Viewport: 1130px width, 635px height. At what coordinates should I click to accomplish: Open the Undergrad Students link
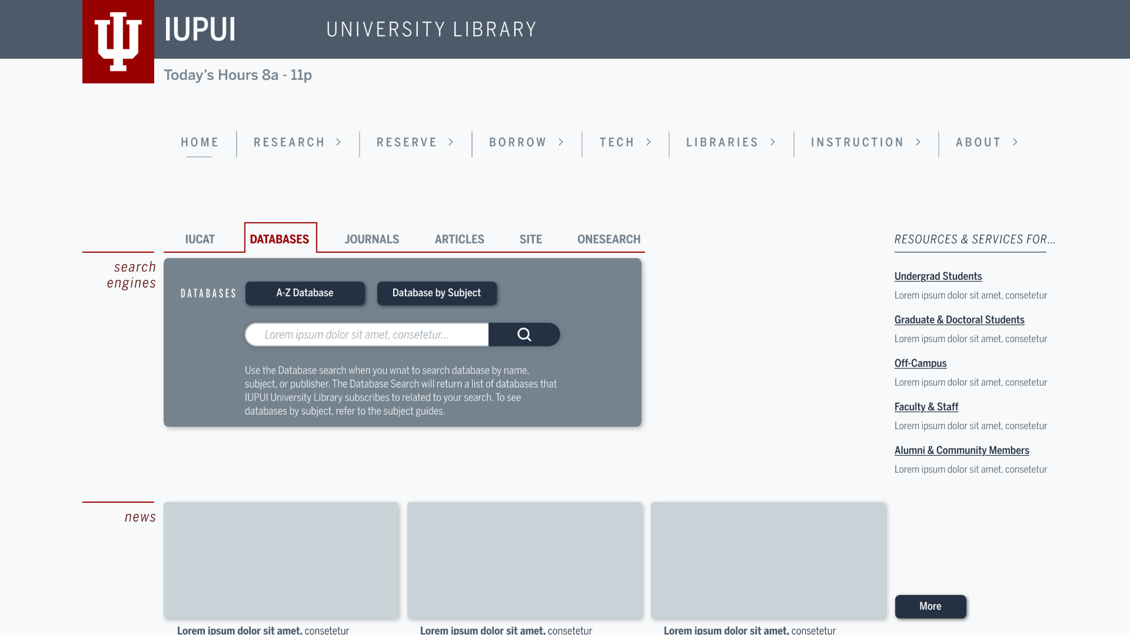(938, 276)
